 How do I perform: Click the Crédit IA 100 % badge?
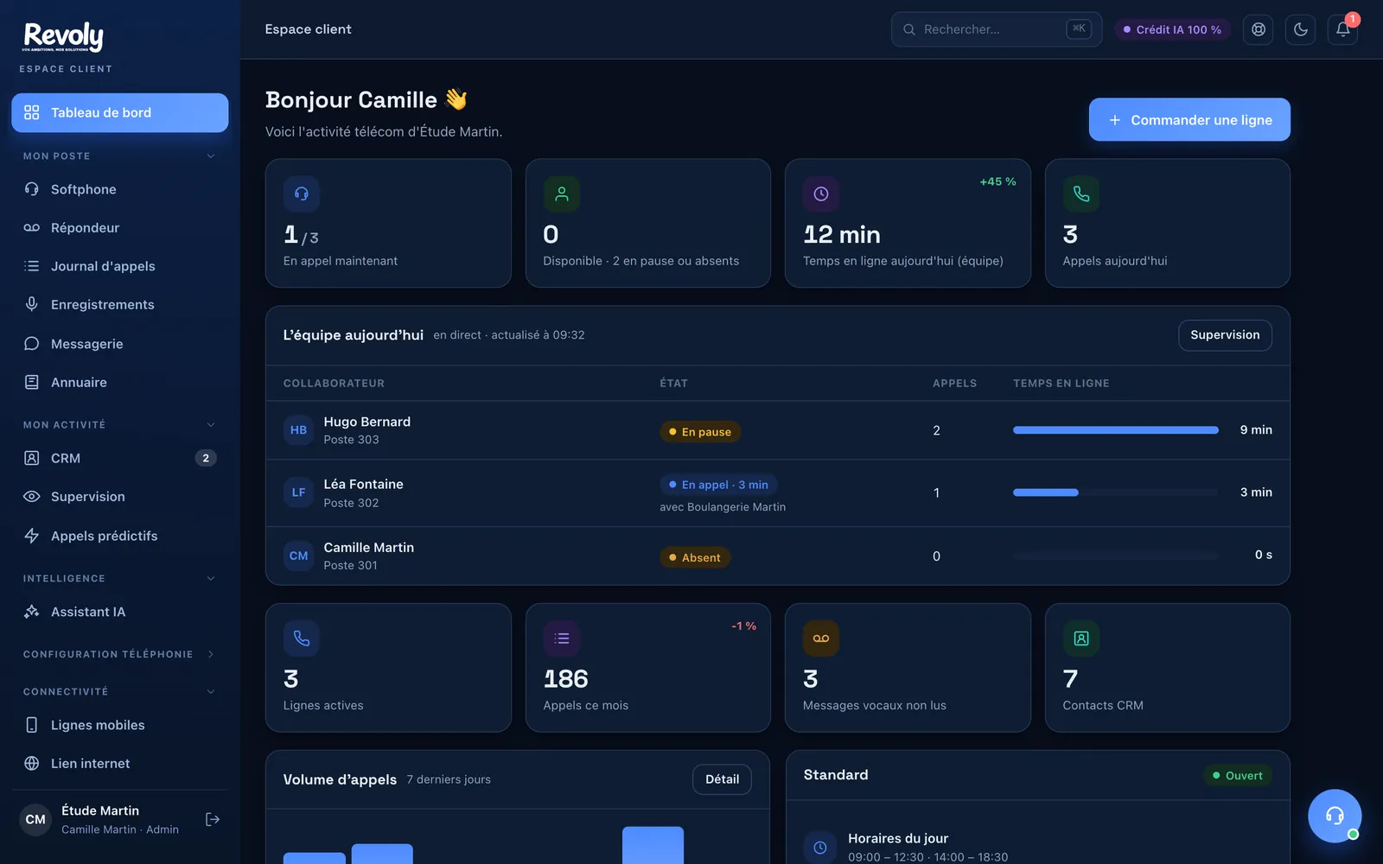click(1172, 29)
